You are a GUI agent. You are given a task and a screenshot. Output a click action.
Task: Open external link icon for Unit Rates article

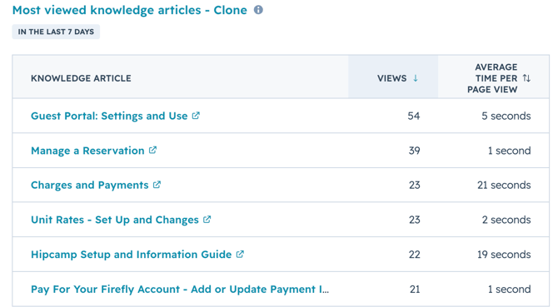[x=207, y=220]
